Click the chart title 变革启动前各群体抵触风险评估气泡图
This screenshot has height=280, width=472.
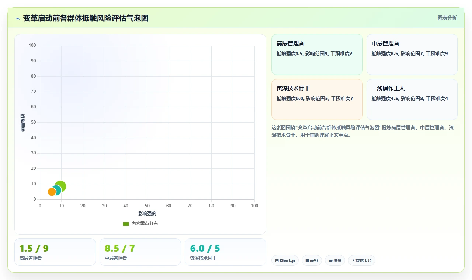(x=86, y=18)
